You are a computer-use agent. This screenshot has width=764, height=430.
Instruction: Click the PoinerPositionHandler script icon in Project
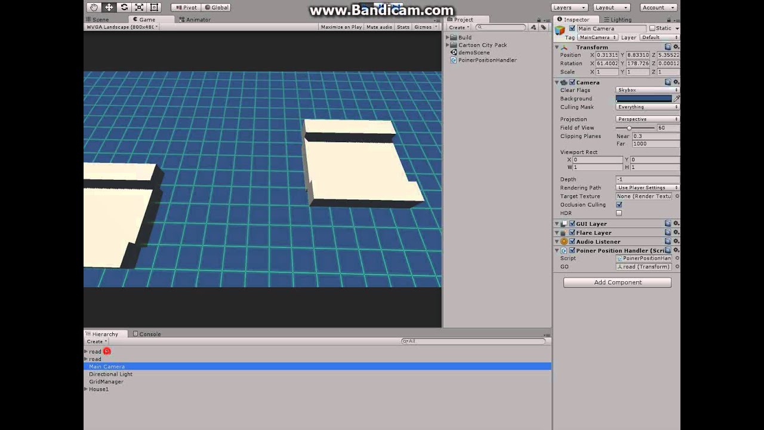click(x=454, y=60)
